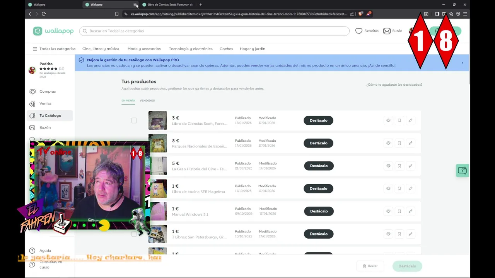Open Tecnología y electrónica category
Image resolution: width=495 pixels, height=278 pixels.
tap(191, 49)
